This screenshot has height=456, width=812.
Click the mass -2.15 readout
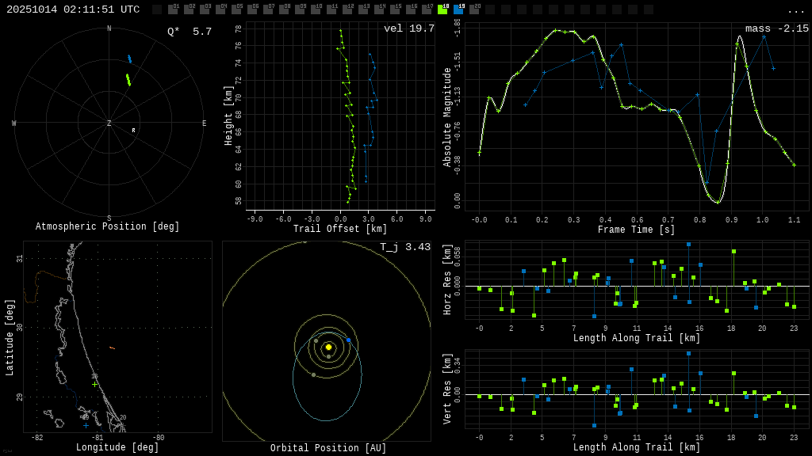(776, 28)
